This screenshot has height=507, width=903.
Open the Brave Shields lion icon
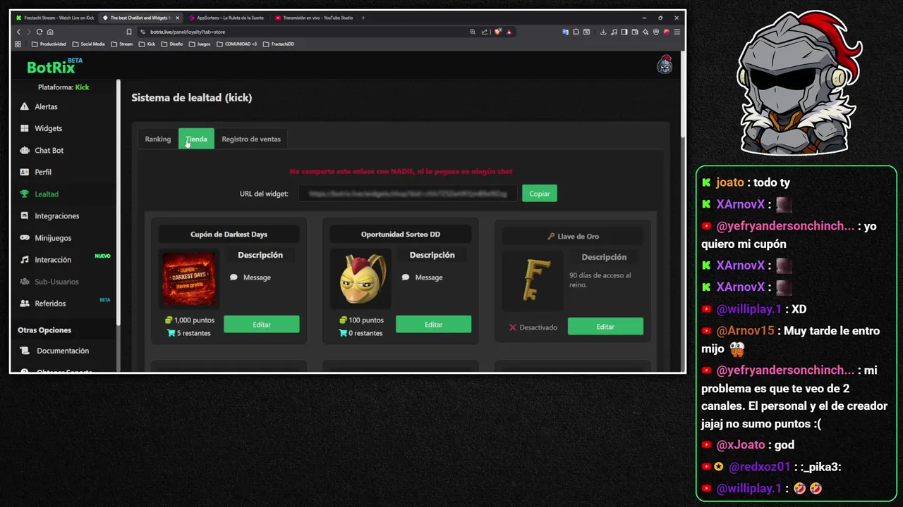(x=498, y=32)
